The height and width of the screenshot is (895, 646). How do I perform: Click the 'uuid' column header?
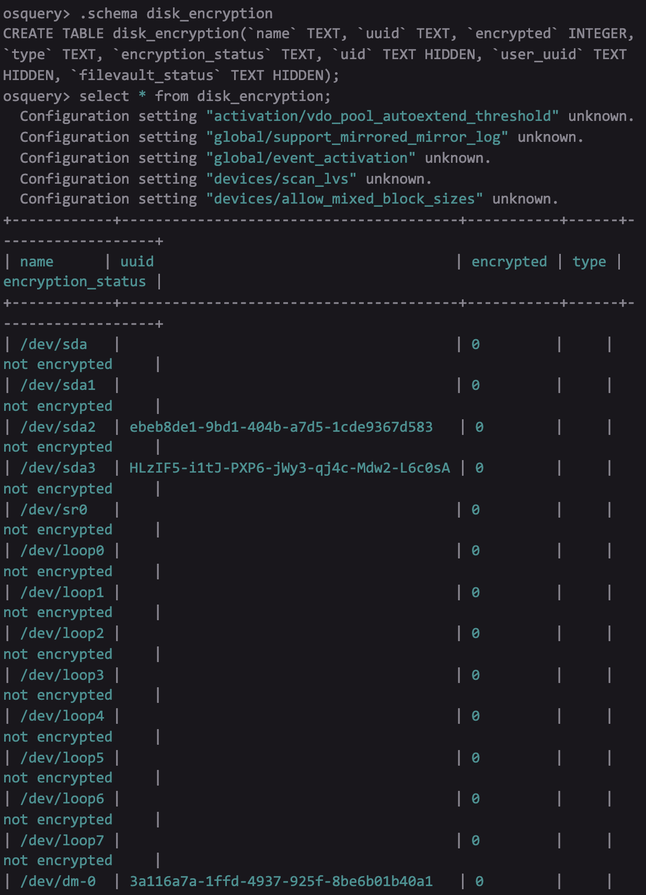pyautogui.click(x=137, y=262)
